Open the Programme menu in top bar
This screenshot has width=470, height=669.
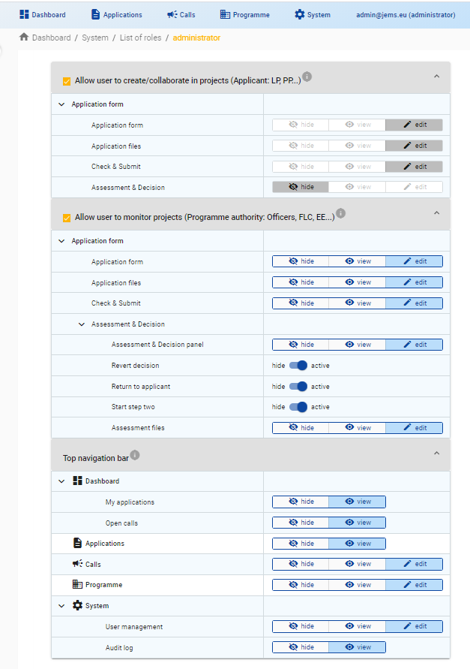(244, 14)
